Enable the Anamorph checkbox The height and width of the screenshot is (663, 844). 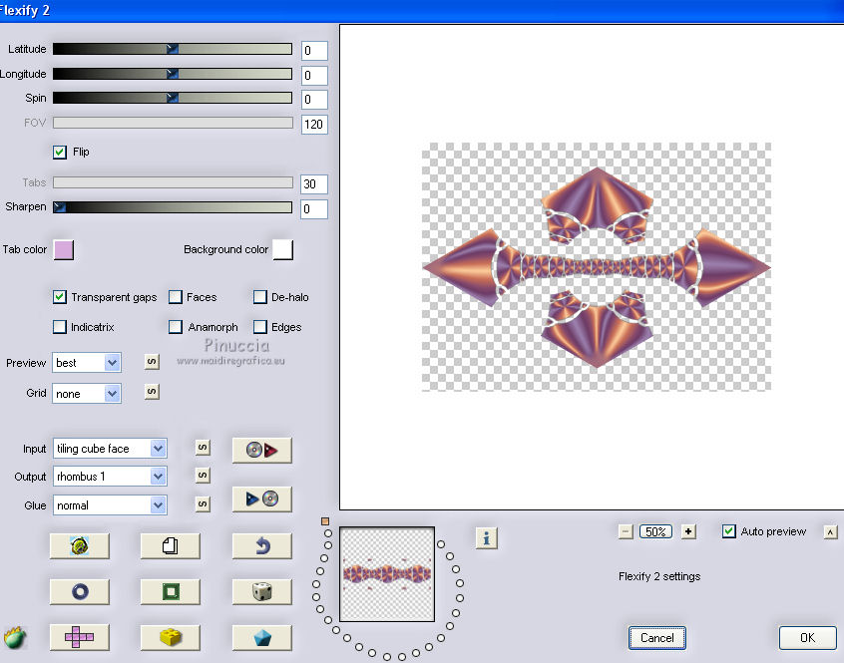coord(176,327)
